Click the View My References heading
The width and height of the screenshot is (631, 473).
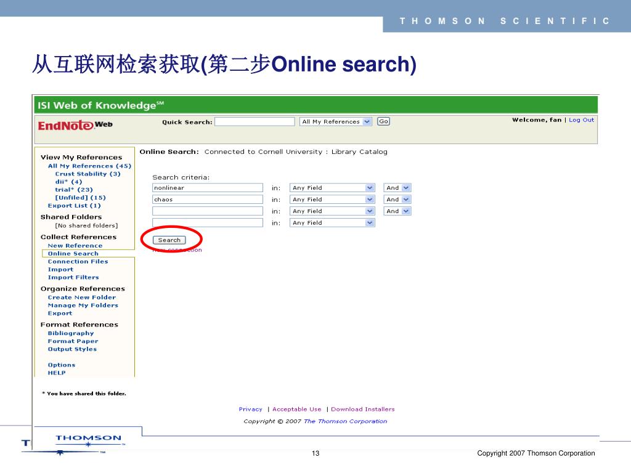click(81, 157)
